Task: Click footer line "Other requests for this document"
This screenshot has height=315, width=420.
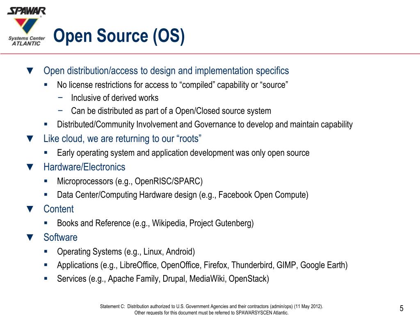Action: (x=211, y=313)
